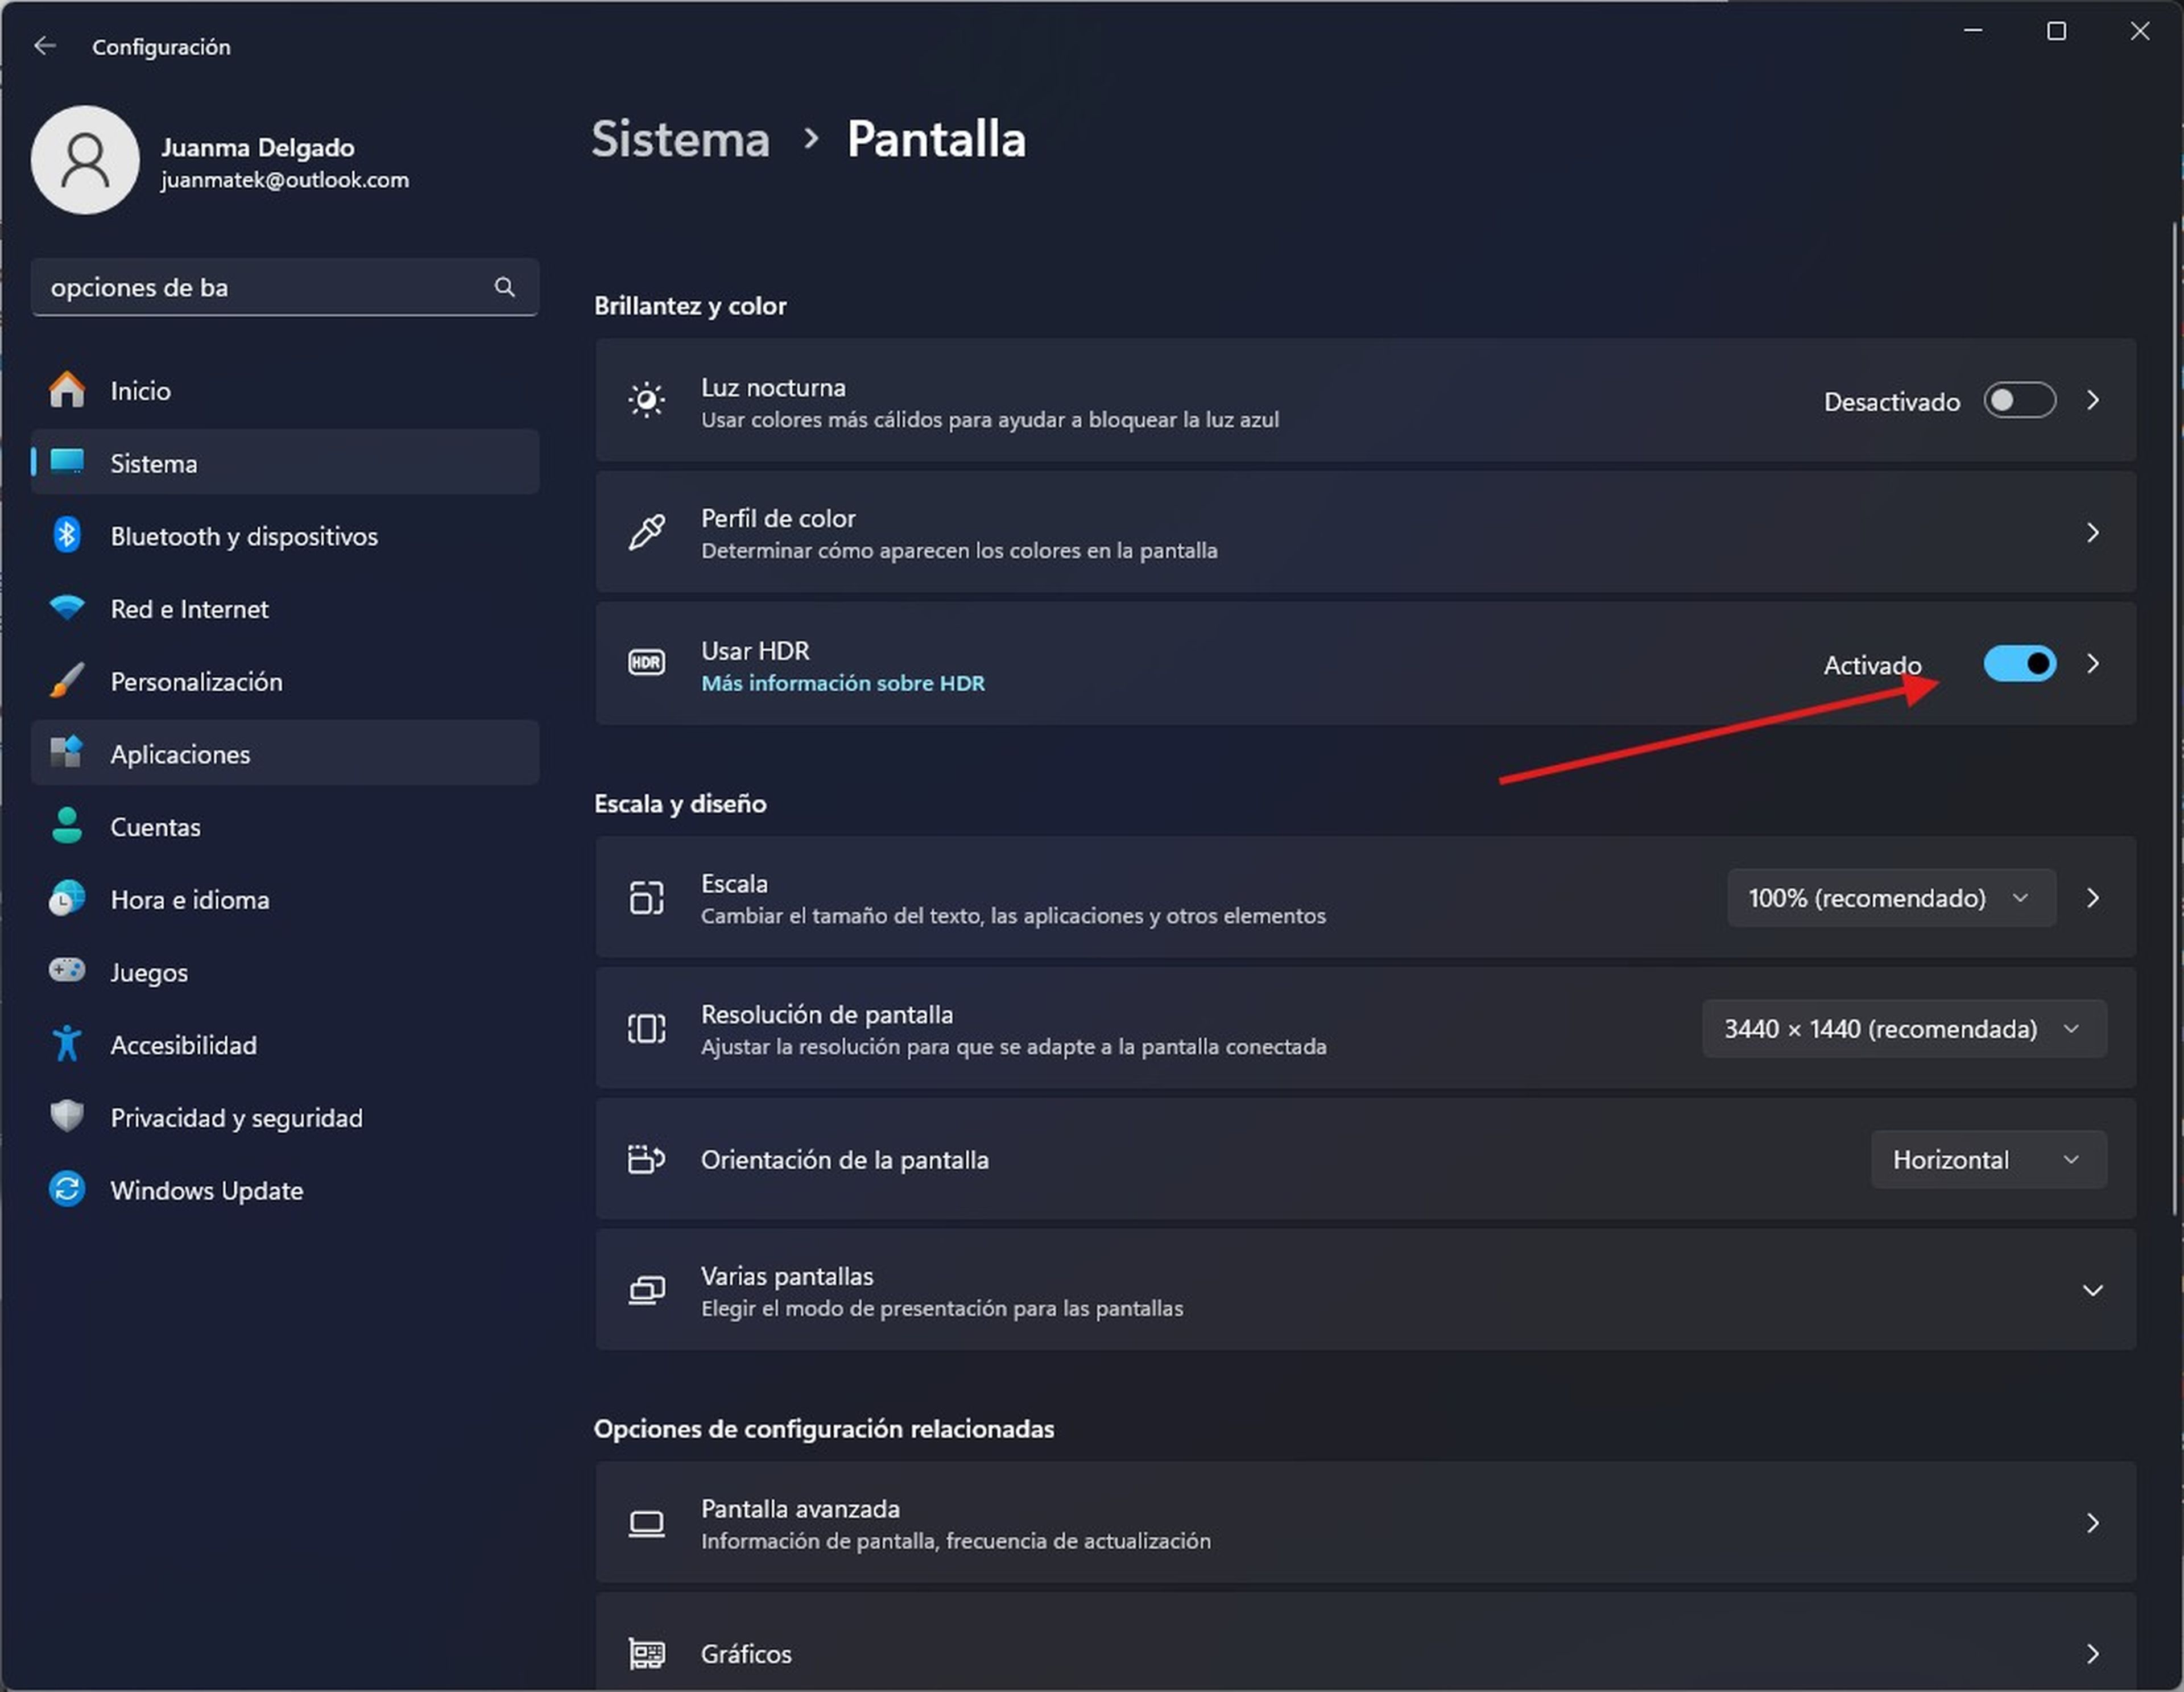Click the user avatar picture
The image size is (2184, 1692).
point(85,160)
